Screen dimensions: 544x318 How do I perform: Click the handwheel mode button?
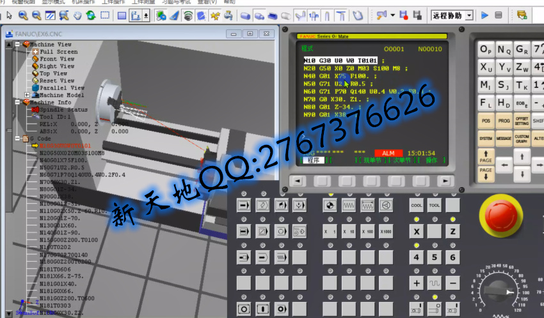click(x=385, y=206)
